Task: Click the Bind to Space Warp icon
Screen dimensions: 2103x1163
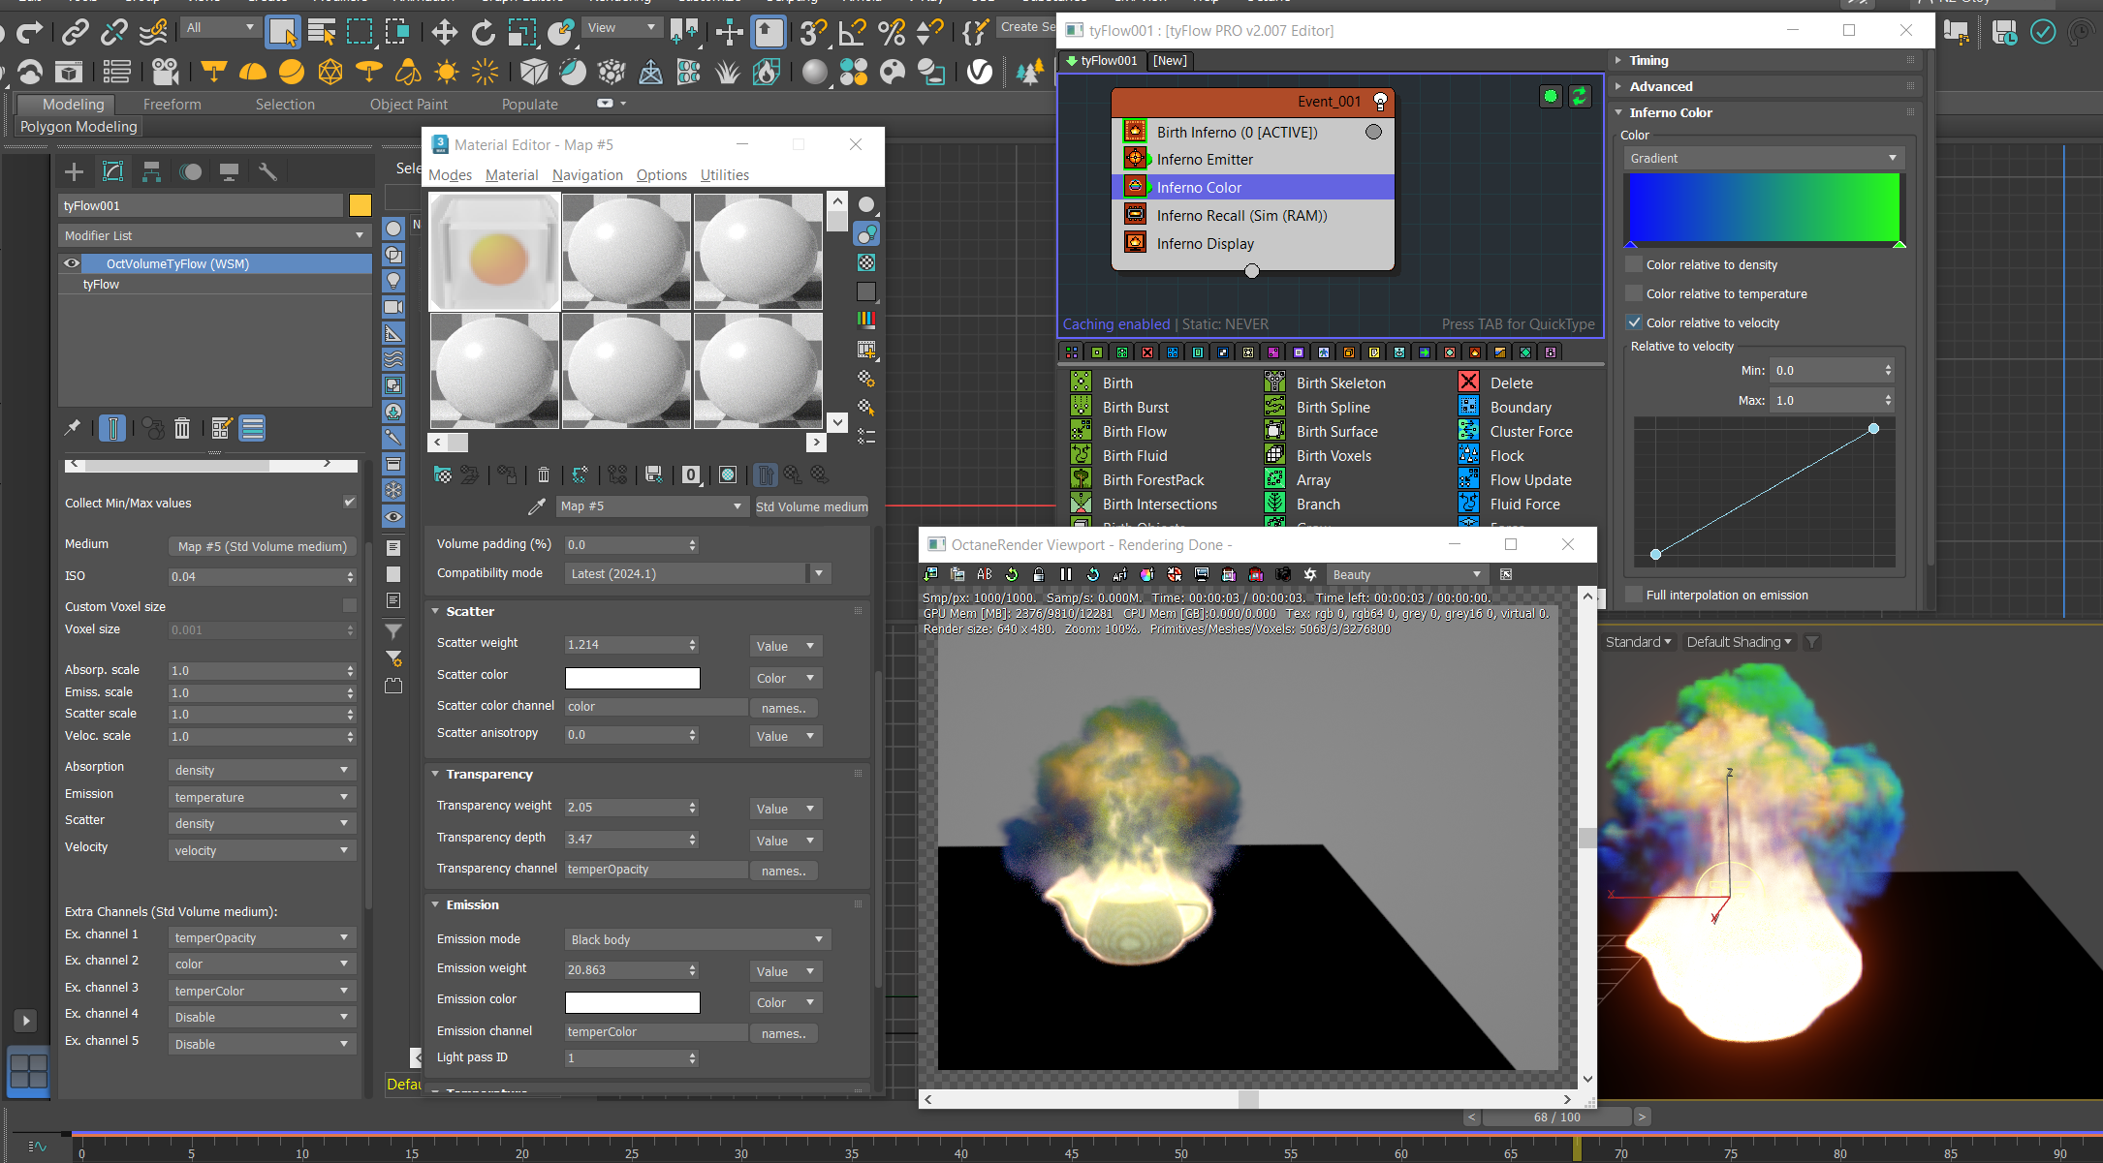Action: (x=153, y=32)
